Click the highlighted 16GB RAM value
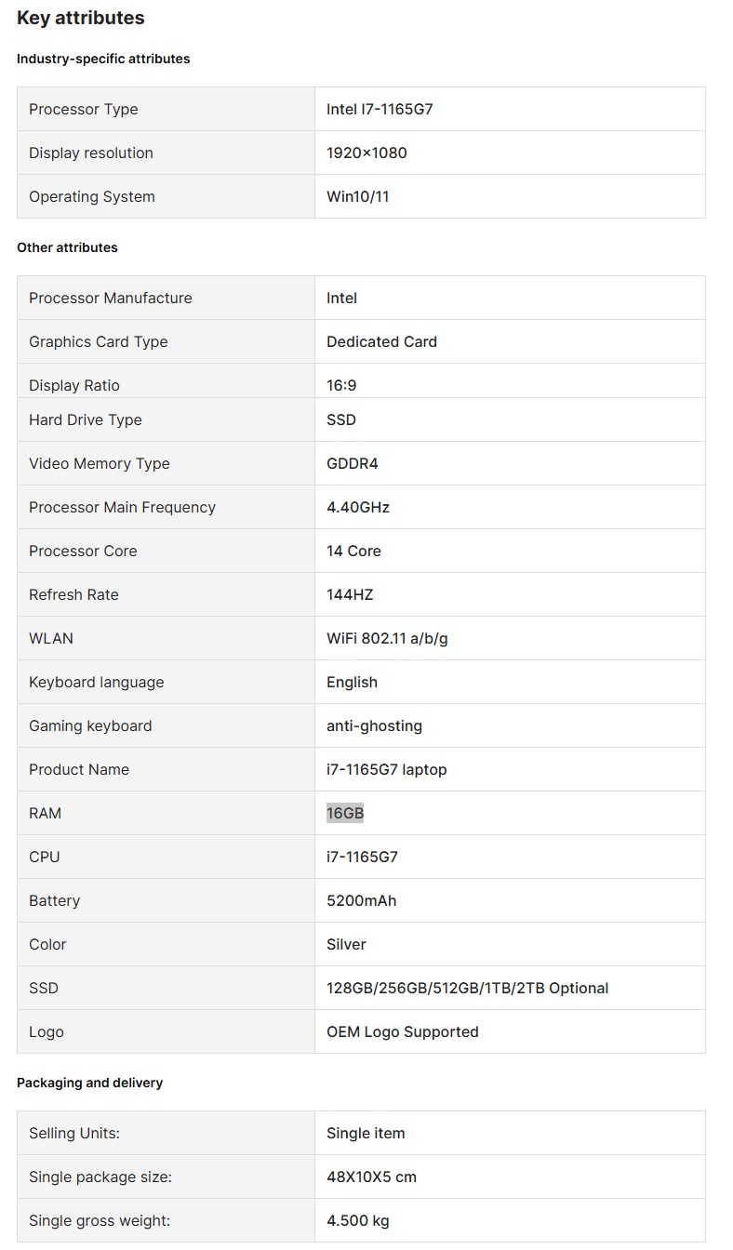The height and width of the screenshot is (1250, 733). tap(345, 813)
